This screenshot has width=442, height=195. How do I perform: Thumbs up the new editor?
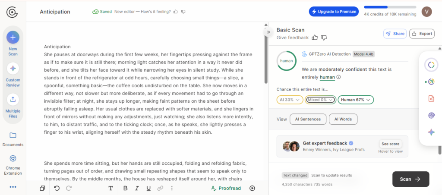click(176, 12)
